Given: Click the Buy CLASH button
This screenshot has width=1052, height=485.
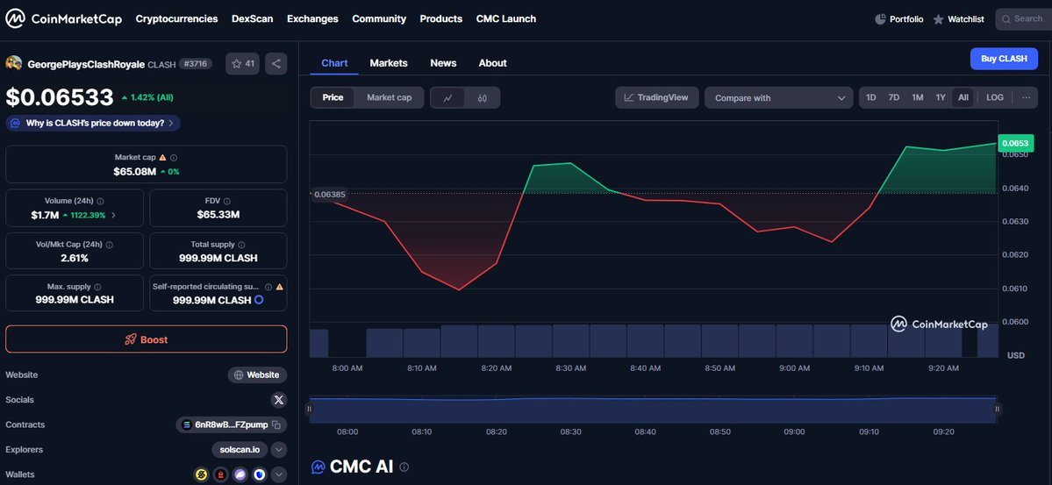Looking at the screenshot, I should click(x=1003, y=59).
